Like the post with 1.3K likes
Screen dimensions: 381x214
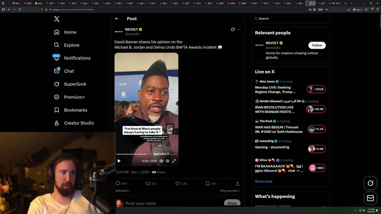click(x=181, y=184)
